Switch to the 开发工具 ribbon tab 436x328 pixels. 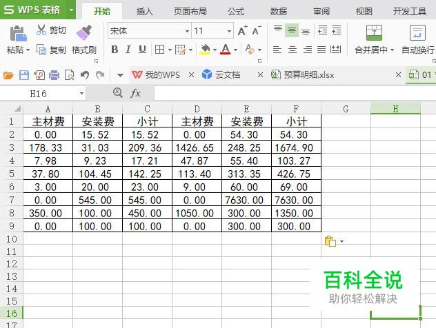point(410,12)
